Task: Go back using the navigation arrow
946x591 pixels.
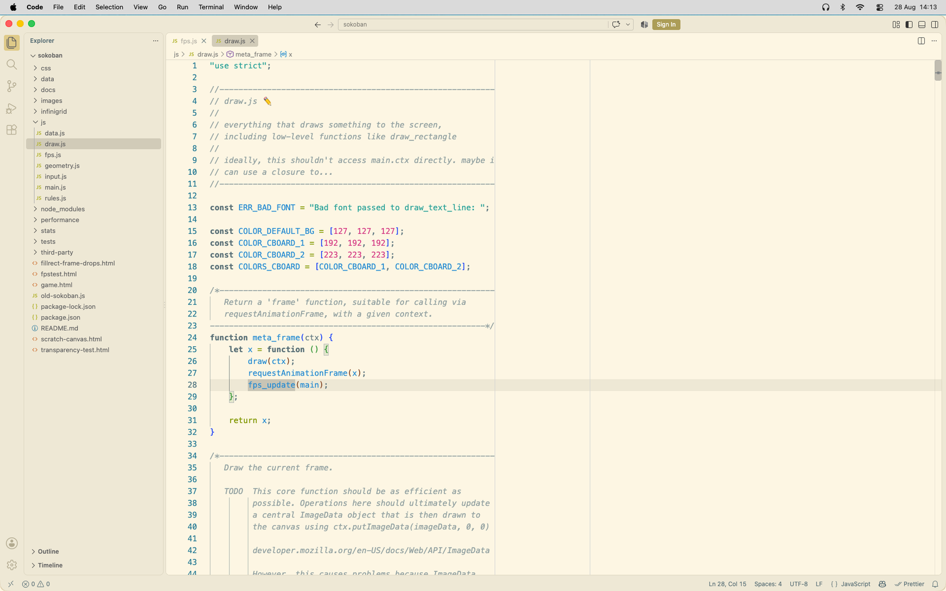Action: pyautogui.click(x=318, y=25)
